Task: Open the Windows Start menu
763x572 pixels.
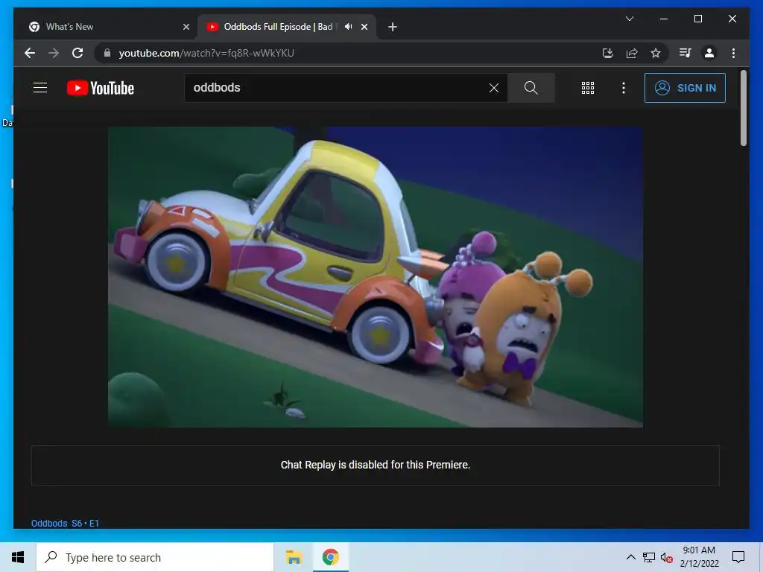Action: (x=18, y=557)
